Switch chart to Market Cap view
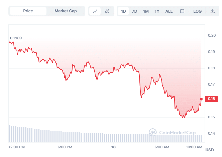The height and width of the screenshot is (157, 222). [x=66, y=11]
